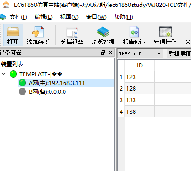Viewport: 191px width, 171px height.
Task: Click the green indicator for A网(主)
Action: [22, 83]
